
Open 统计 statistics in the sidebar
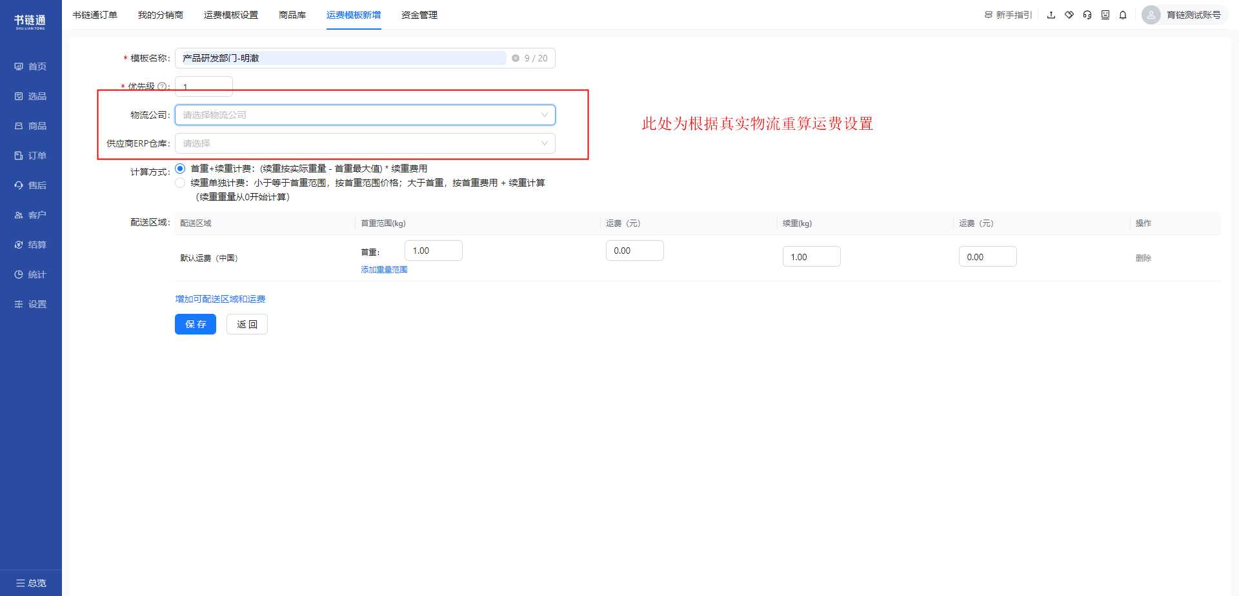[x=30, y=274]
